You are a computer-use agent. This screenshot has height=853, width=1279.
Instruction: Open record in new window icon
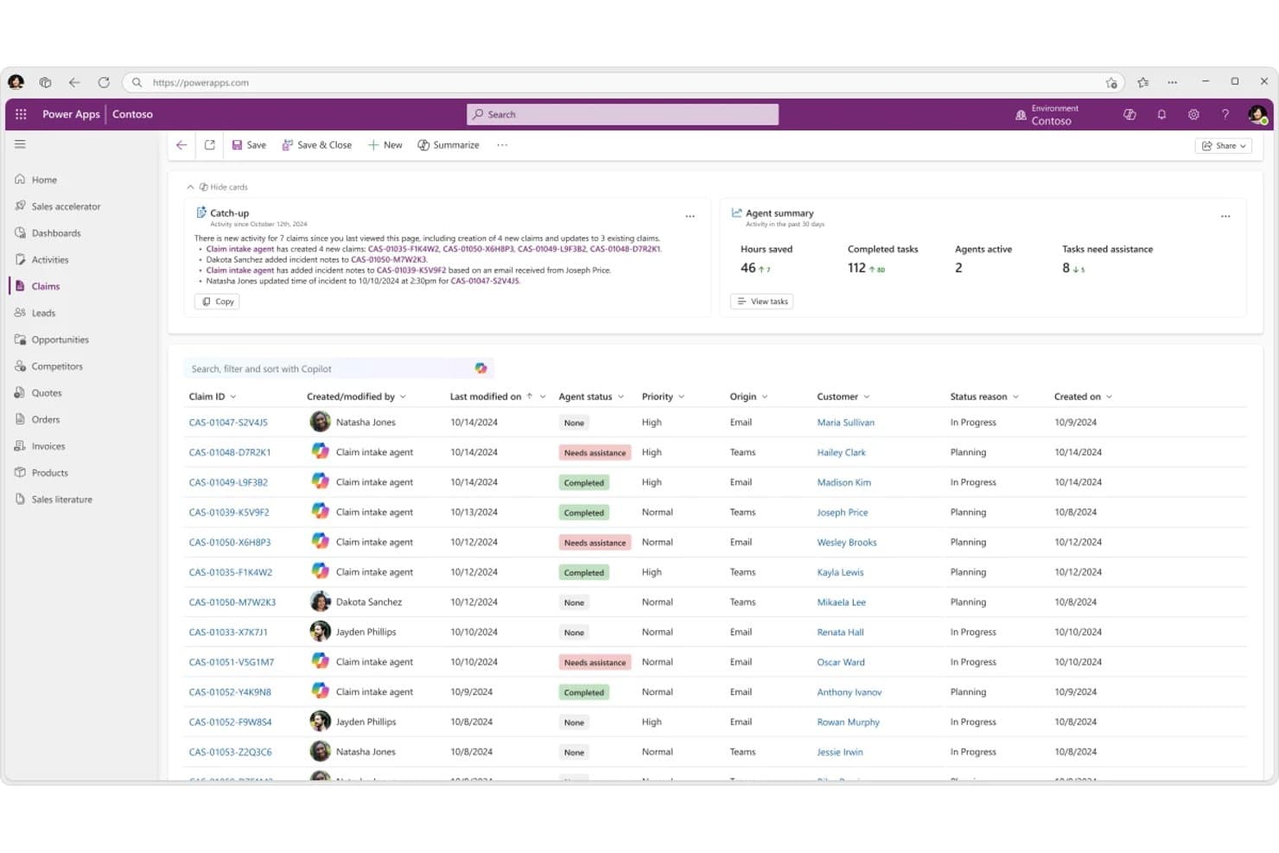pos(209,145)
